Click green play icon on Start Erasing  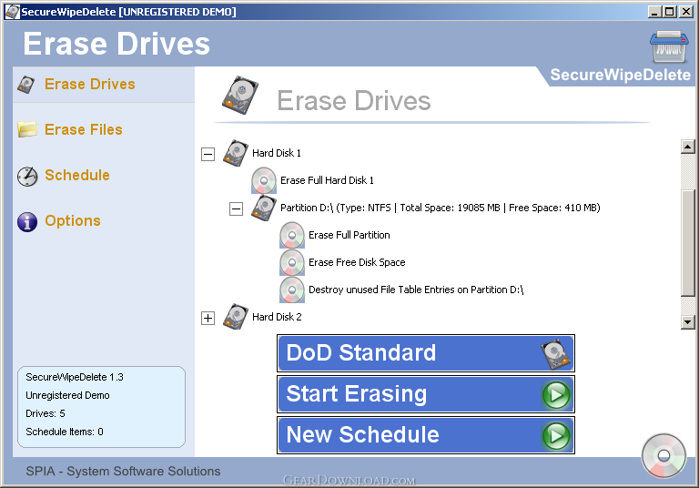pyautogui.click(x=556, y=395)
